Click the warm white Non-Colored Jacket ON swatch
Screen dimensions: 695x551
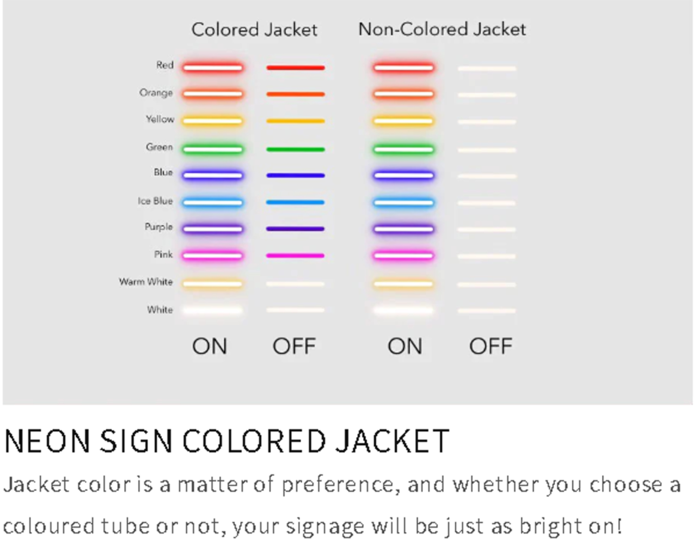pyautogui.click(x=404, y=284)
